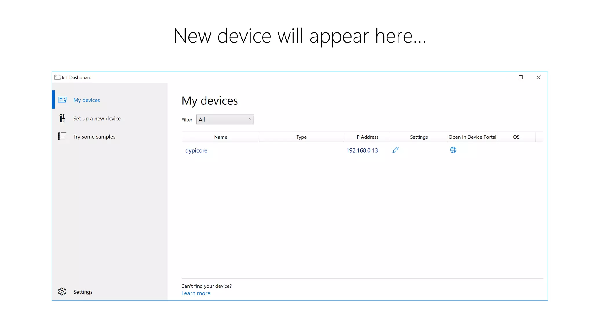Go to Try some samples section

[94, 137]
